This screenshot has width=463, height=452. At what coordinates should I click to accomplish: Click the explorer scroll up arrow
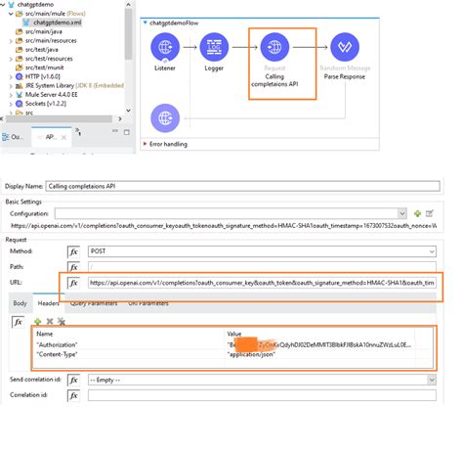click(128, 5)
